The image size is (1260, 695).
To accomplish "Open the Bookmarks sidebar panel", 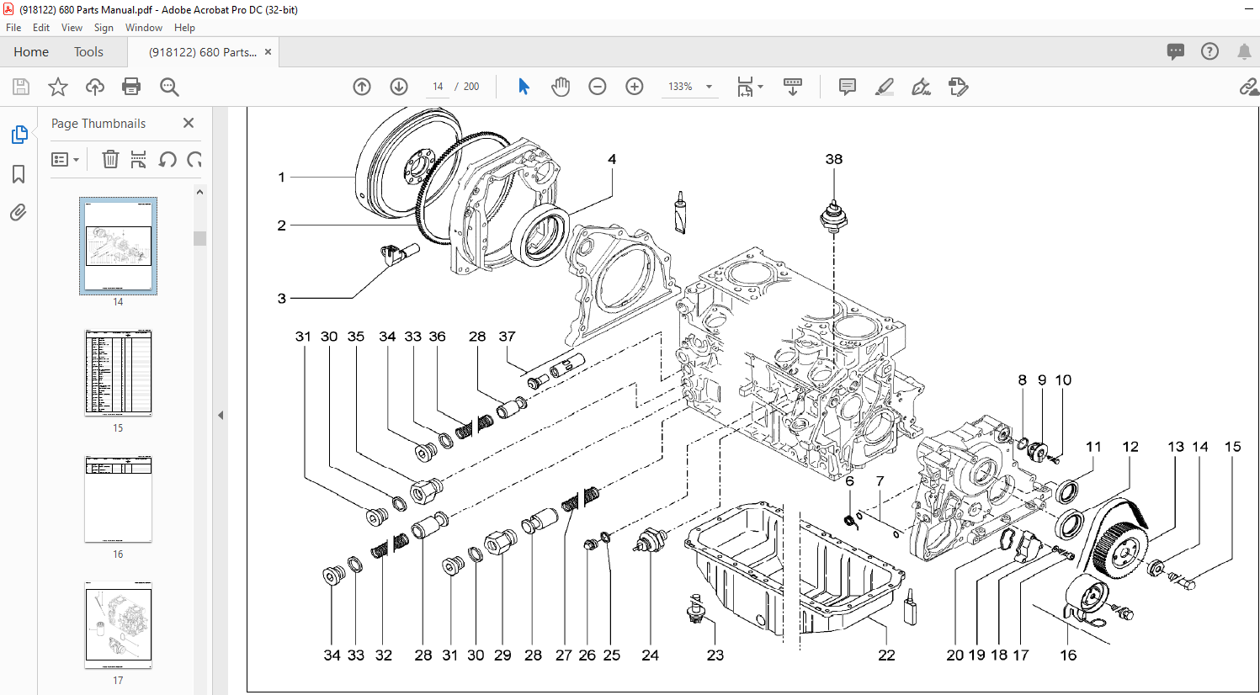I will click(19, 174).
